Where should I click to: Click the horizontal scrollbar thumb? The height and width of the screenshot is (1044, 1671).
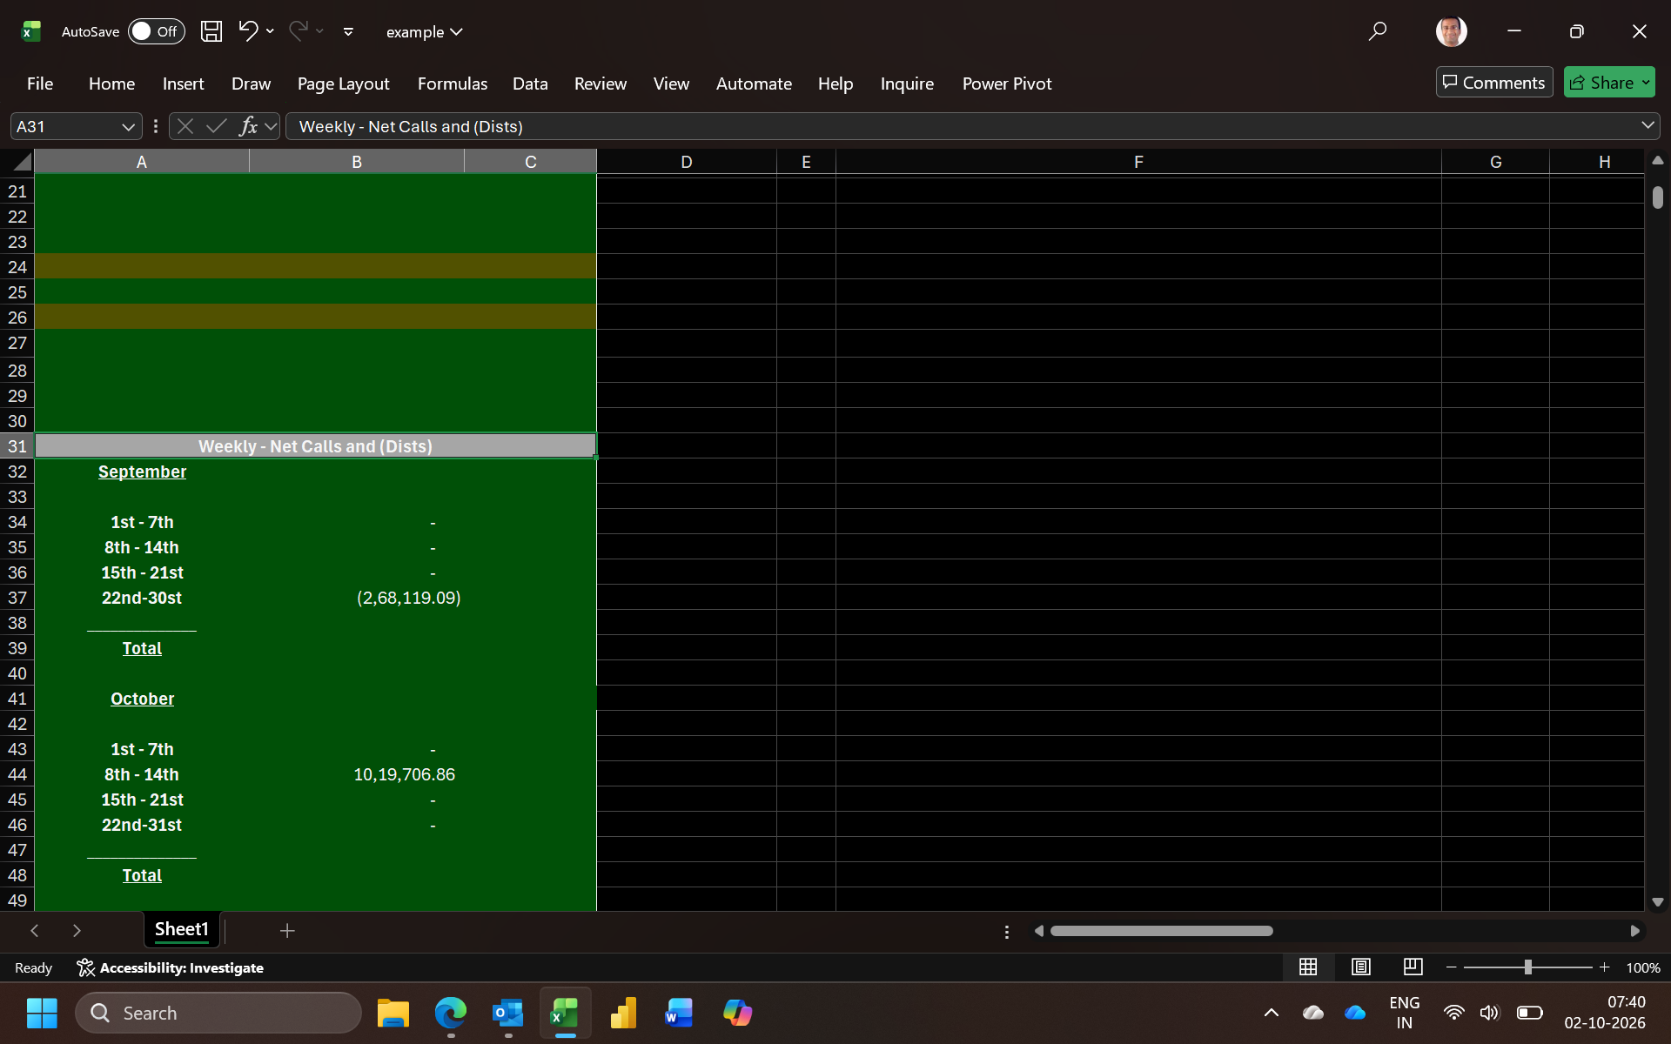[x=1161, y=931]
